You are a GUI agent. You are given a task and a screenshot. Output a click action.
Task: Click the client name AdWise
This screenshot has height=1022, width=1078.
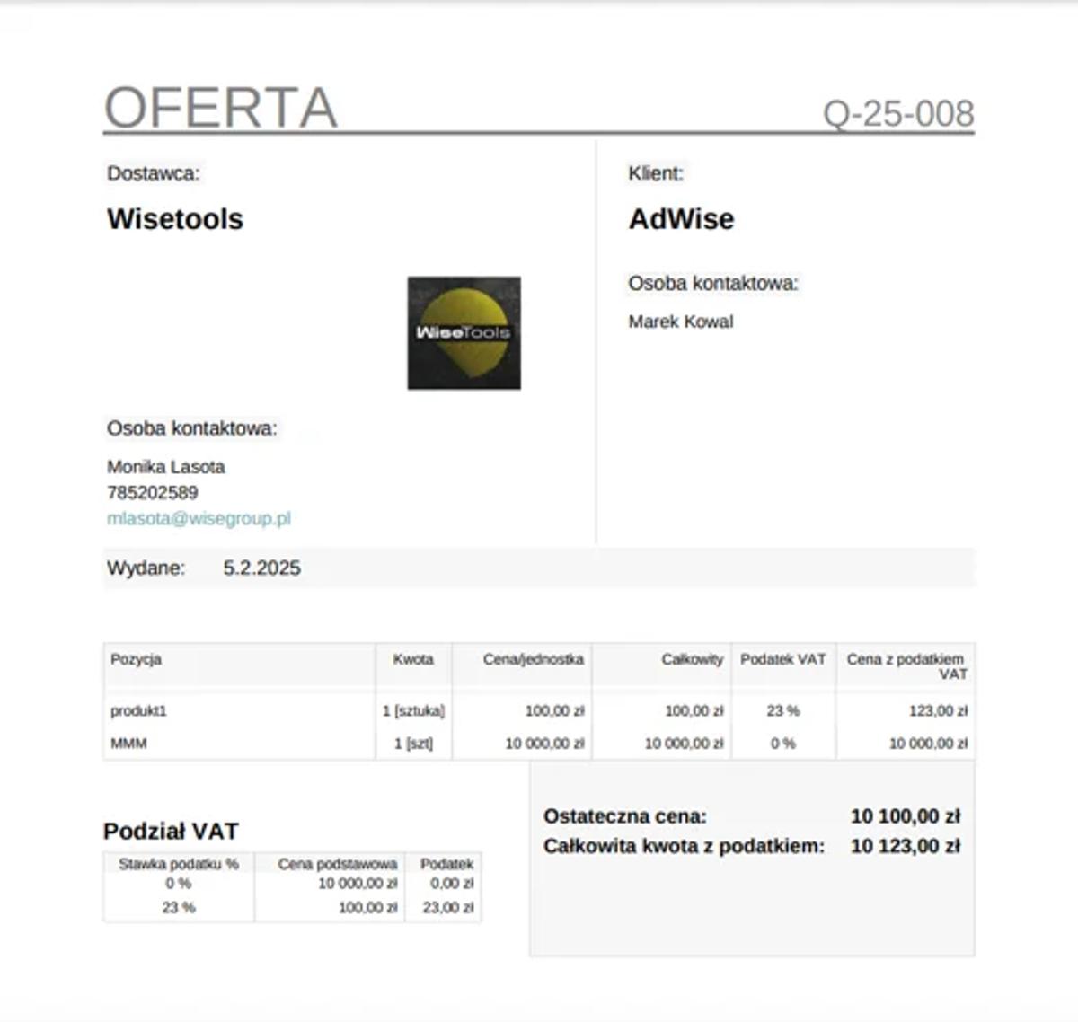[681, 219]
